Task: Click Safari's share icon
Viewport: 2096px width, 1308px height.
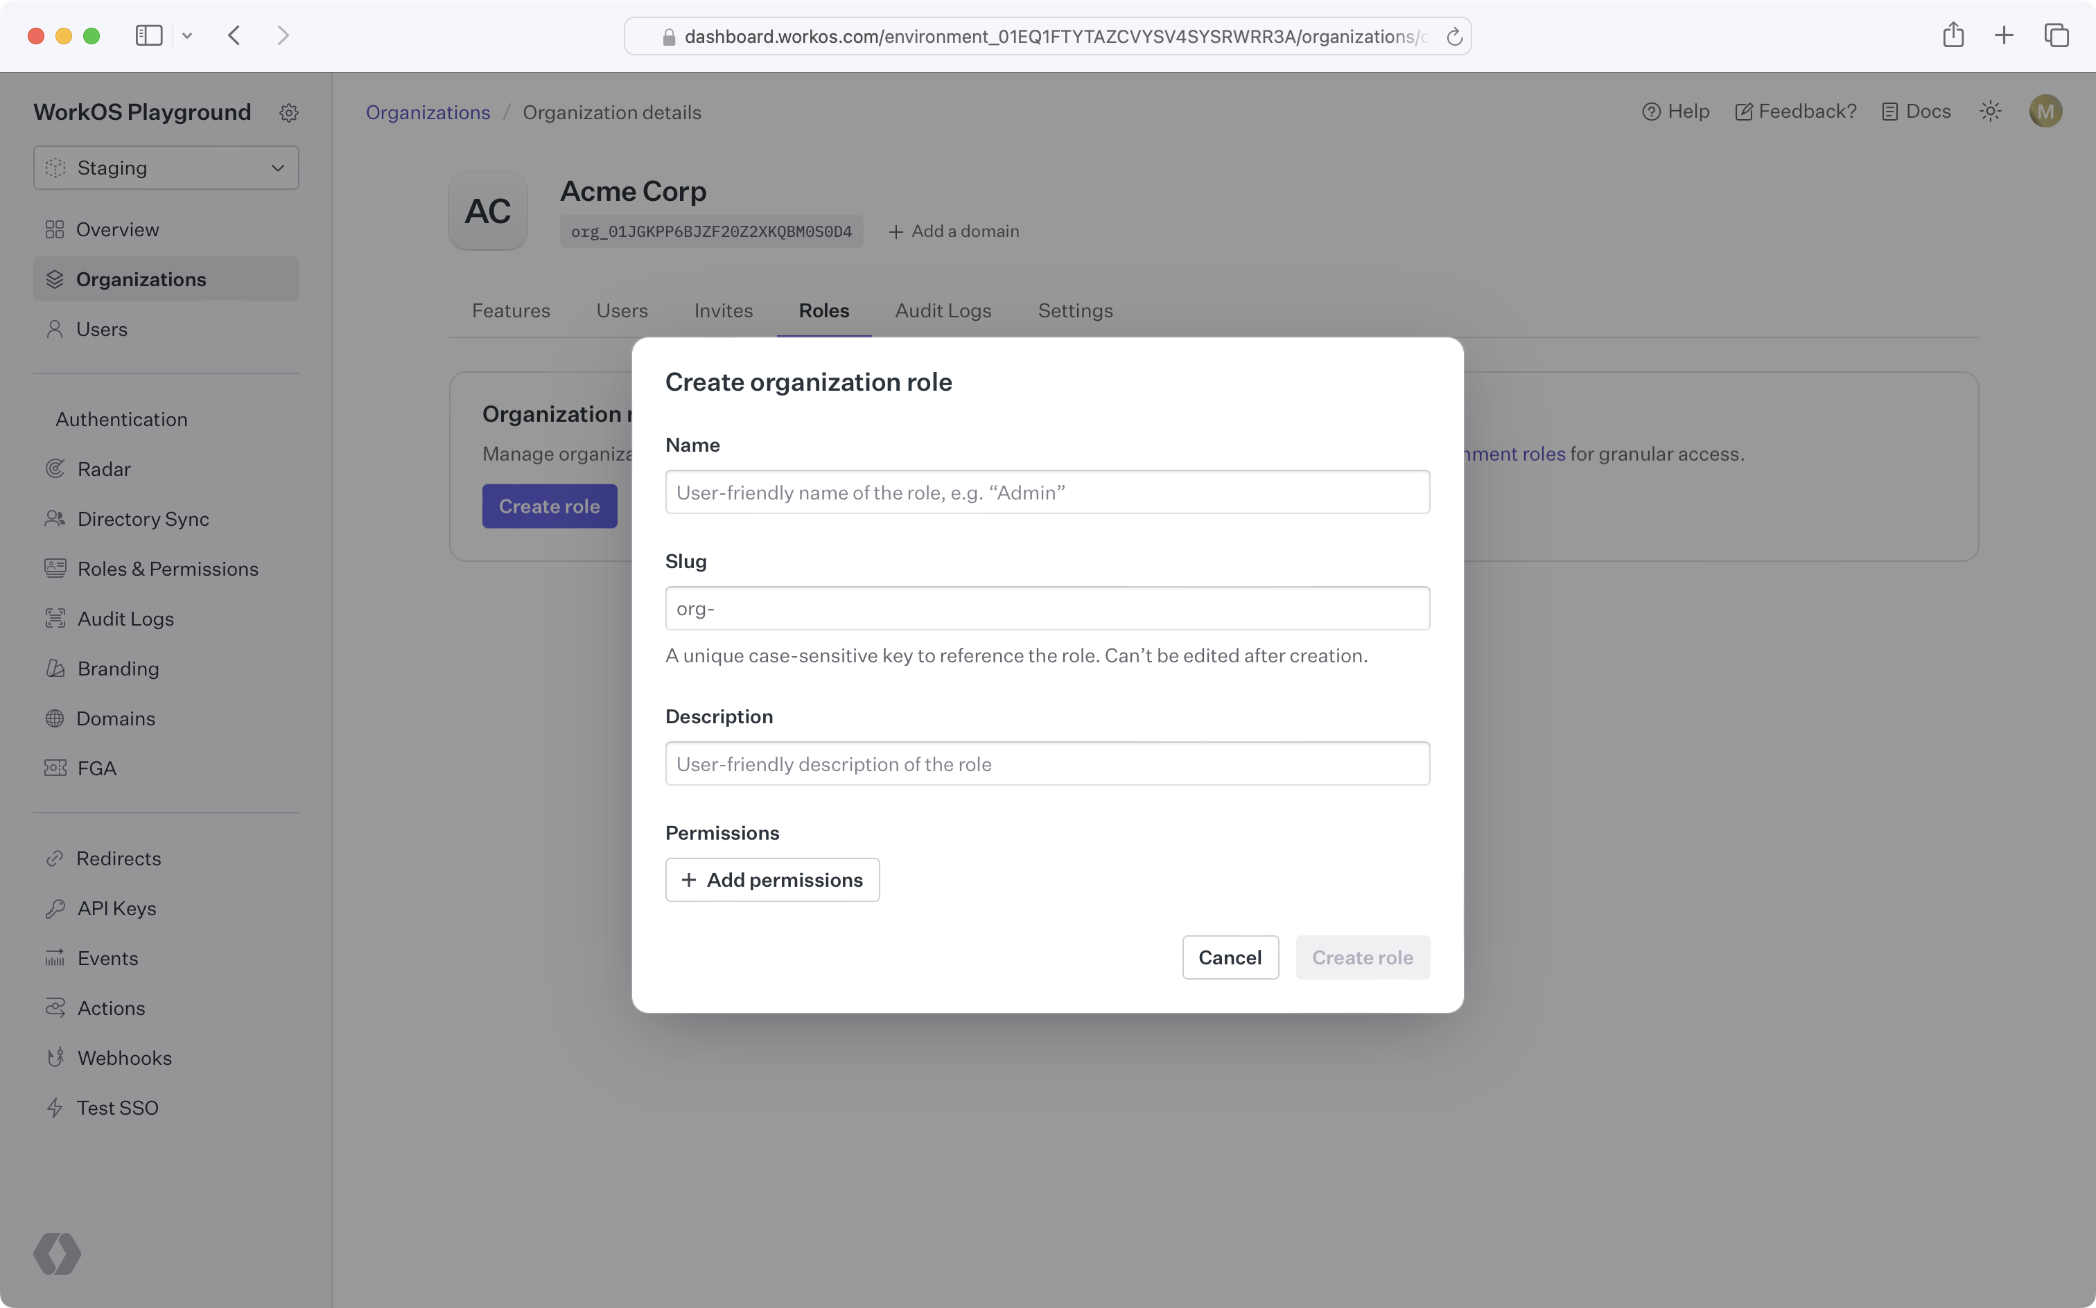Action: 1953,35
